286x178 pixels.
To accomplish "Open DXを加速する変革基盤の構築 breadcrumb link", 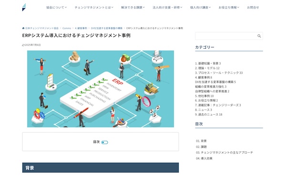I will [x=106, y=28].
